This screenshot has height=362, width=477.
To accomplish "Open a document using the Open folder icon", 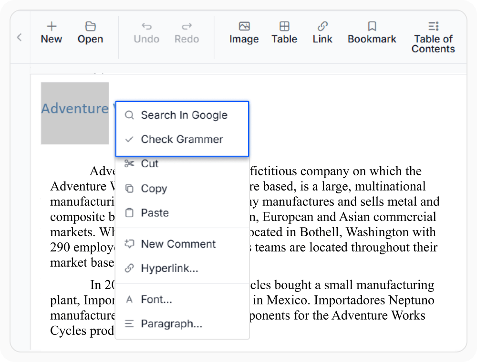I will [x=90, y=26].
